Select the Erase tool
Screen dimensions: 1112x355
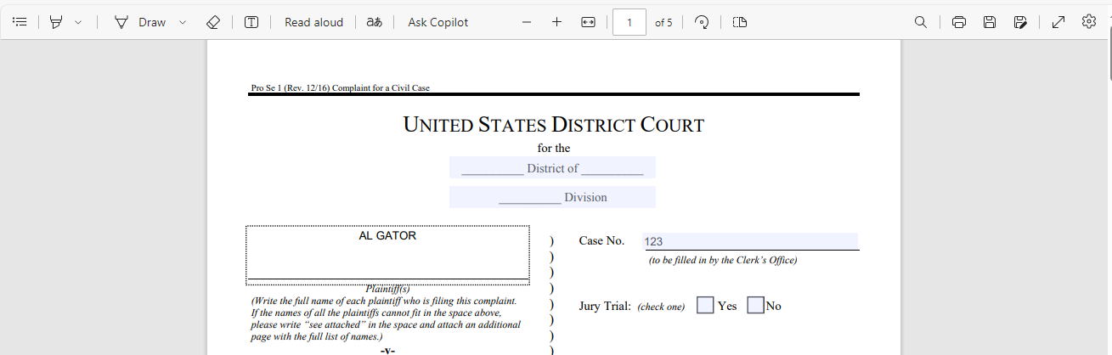[x=213, y=22]
